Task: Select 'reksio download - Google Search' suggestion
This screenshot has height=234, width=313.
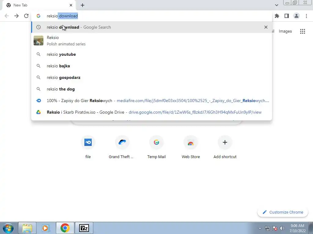Action: tap(152, 27)
